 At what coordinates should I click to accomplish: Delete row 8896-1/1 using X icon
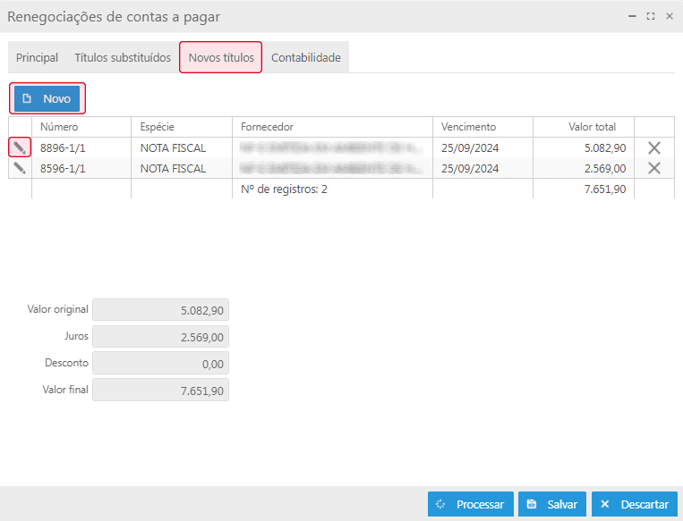(654, 147)
